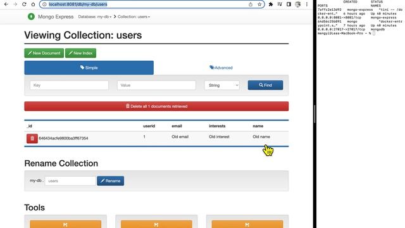Open the browser profile avatar
The image size is (405, 228).
[298, 4]
